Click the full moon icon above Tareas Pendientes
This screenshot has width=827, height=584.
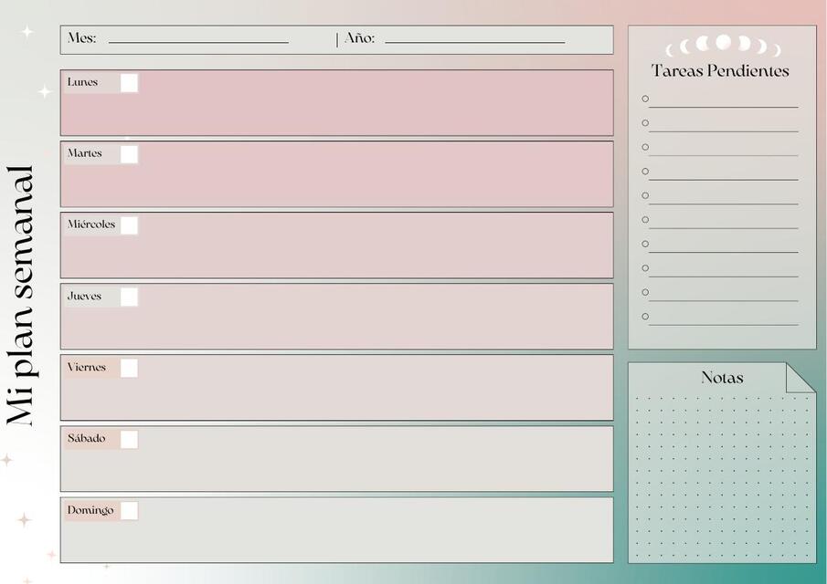coord(724,44)
